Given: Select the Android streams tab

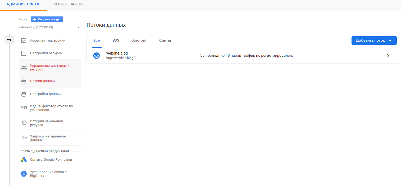Looking at the screenshot, I should coord(139,41).
